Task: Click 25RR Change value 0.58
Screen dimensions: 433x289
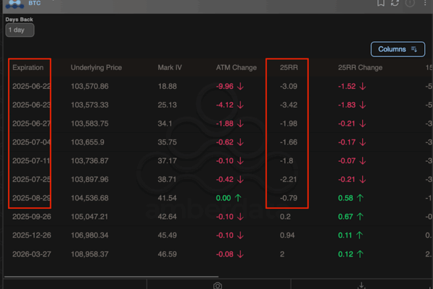Action: tap(346, 198)
